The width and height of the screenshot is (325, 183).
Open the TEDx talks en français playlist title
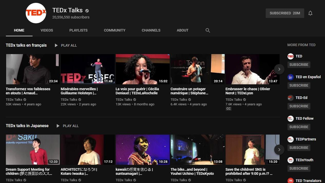(x=26, y=45)
